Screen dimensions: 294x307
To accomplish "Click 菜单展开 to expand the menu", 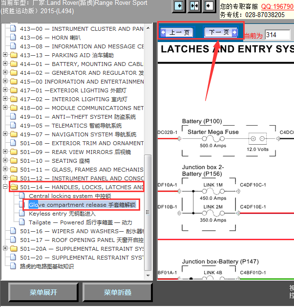I will click(x=43, y=292).
